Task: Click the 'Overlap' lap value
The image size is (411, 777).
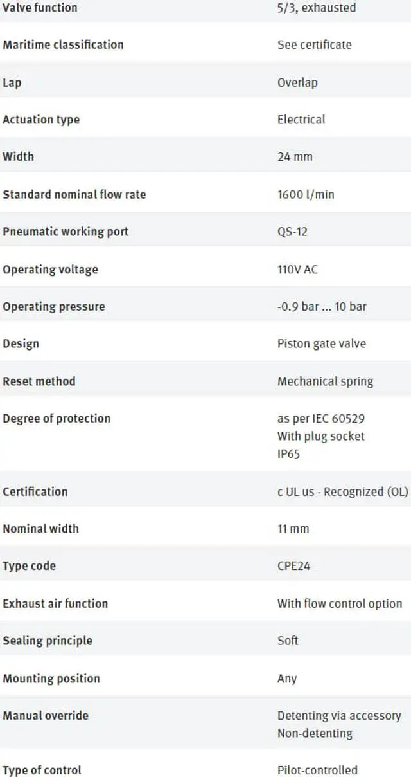Action: pos(297,82)
